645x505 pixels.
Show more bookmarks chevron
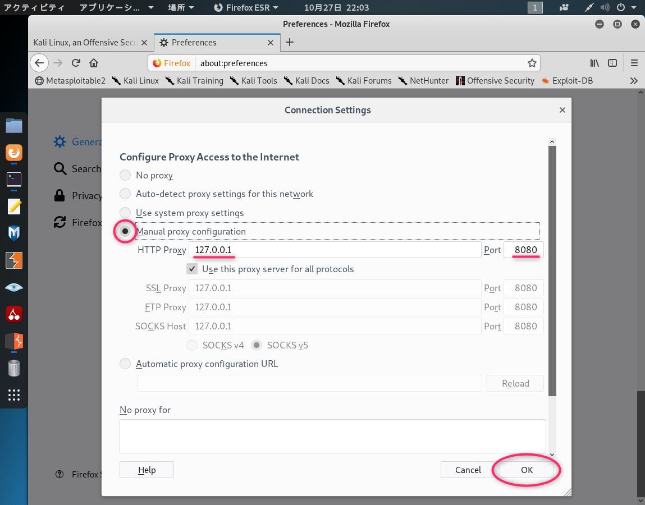point(633,81)
